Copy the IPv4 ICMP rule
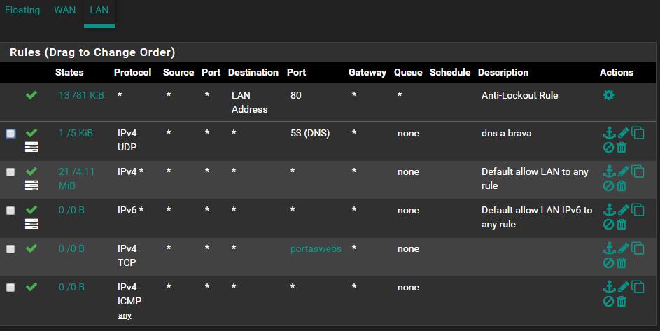 pyautogui.click(x=638, y=286)
